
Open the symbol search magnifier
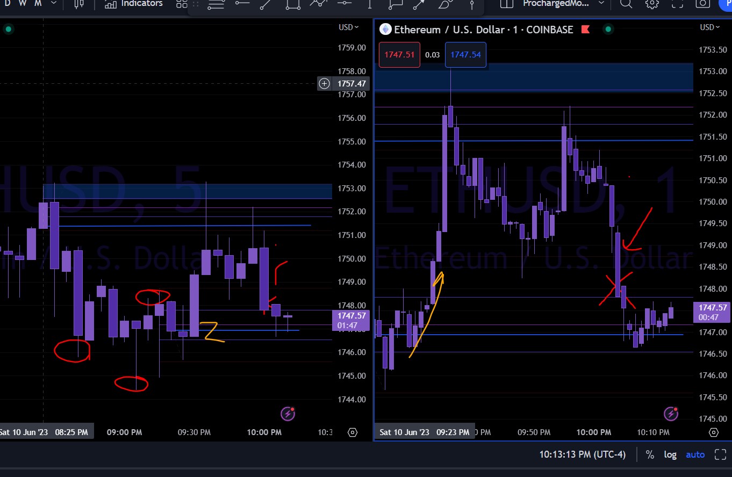point(626,4)
